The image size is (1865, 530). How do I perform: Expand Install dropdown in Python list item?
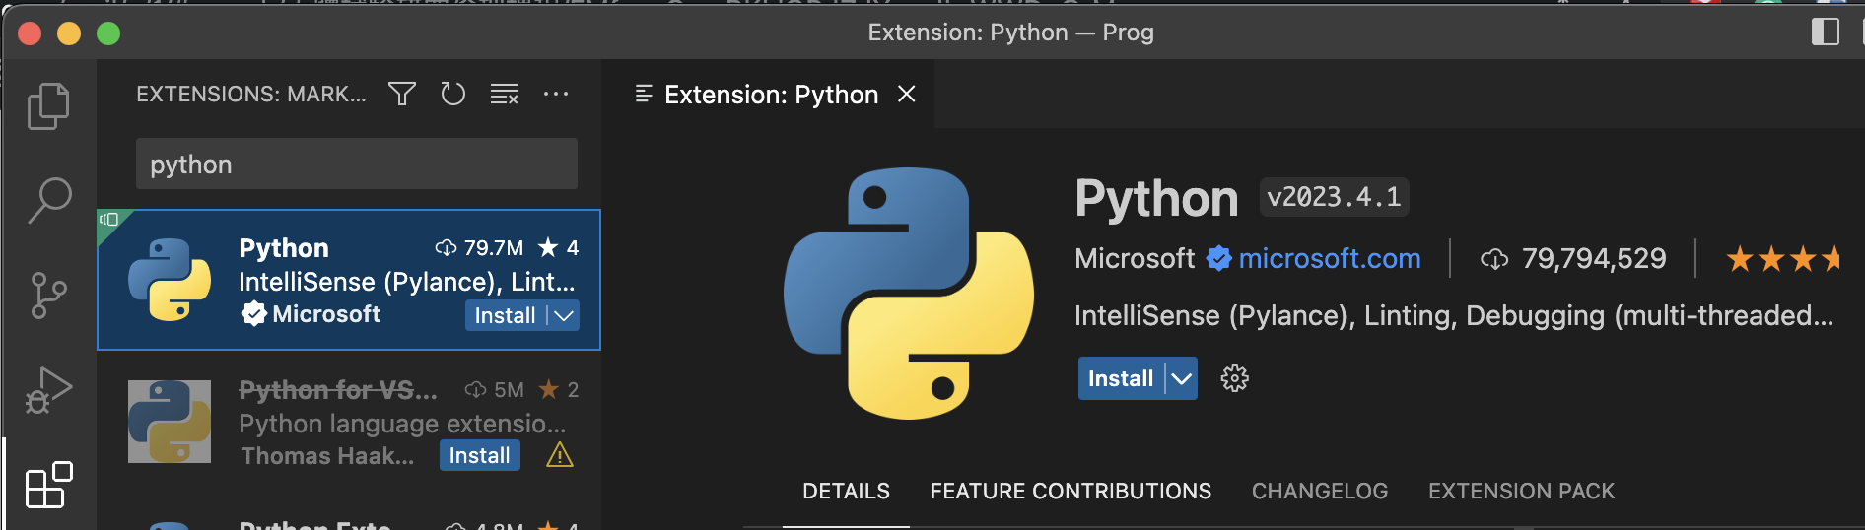564,316
